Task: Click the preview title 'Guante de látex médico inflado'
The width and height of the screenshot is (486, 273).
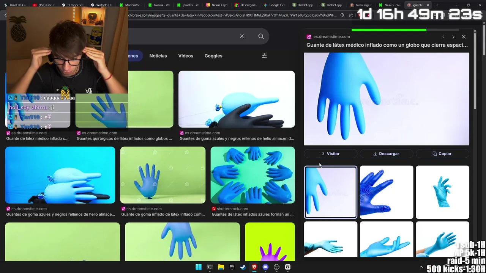Action: point(387,45)
